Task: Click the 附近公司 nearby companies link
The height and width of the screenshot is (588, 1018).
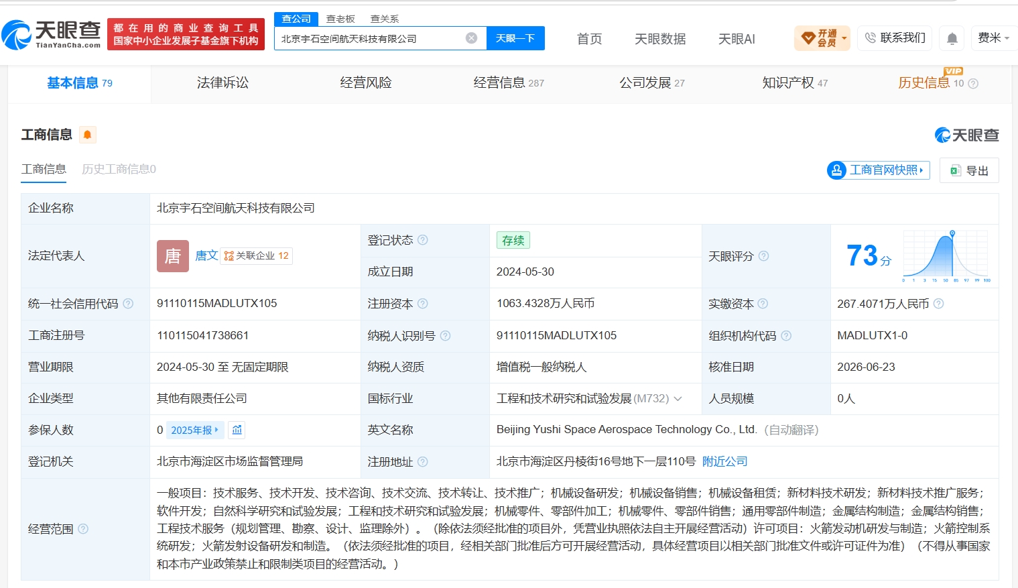Action: point(725,461)
